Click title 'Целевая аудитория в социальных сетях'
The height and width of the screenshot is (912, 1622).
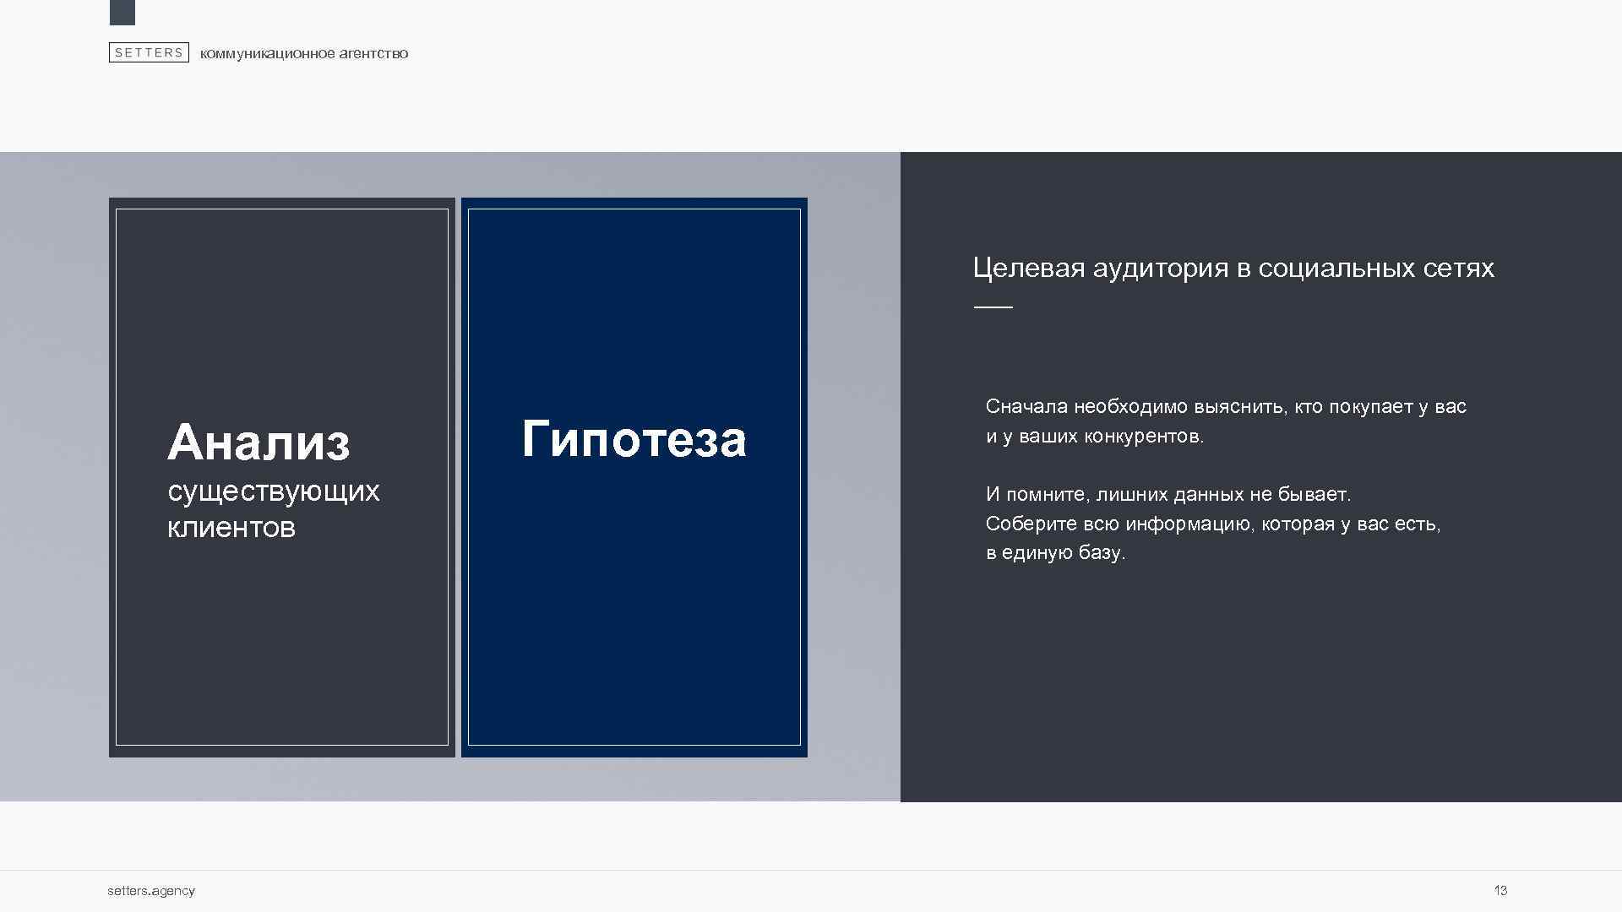[x=1233, y=268]
